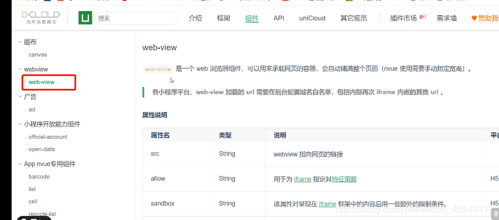
Task: Click the web-view page heading
Action: (x=159, y=48)
